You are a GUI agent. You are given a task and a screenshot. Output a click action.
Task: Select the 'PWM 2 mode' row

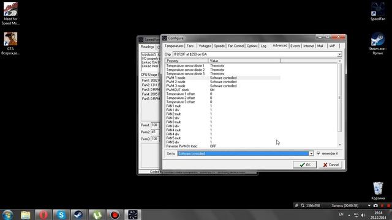223,82
